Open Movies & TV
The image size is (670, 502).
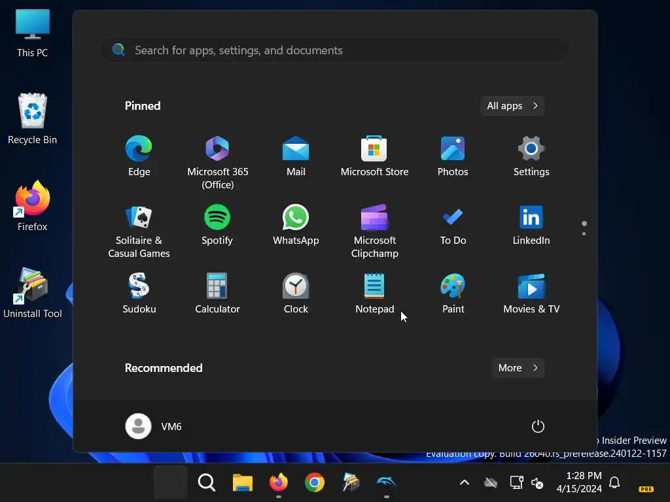531,293
